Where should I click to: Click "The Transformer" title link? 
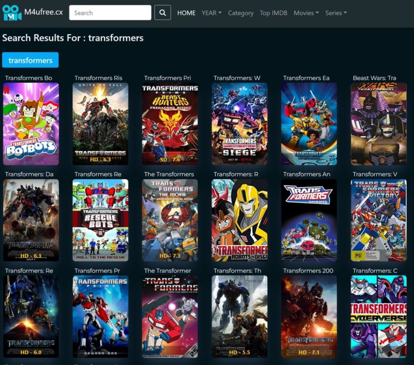[167, 270]
